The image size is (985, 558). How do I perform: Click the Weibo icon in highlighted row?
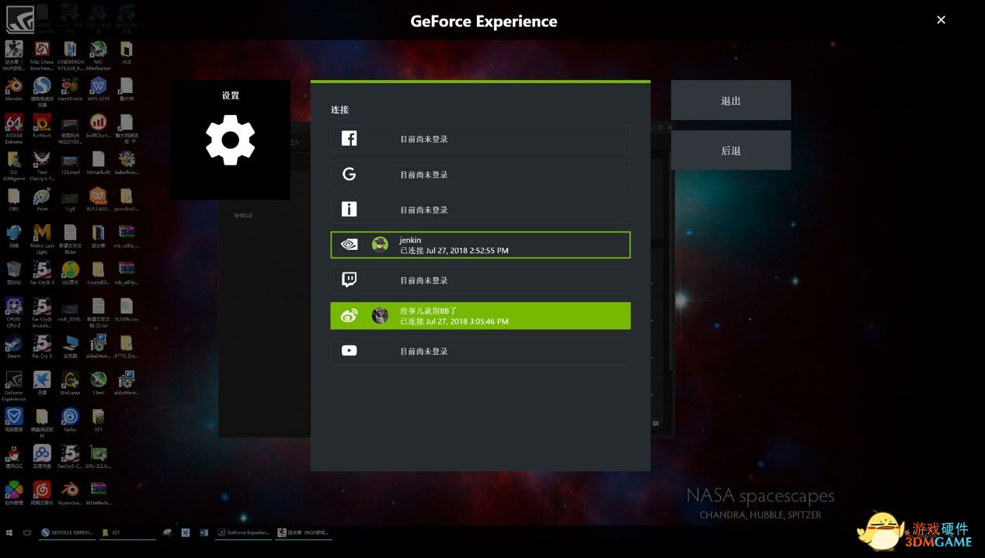[x=349, y=316]
